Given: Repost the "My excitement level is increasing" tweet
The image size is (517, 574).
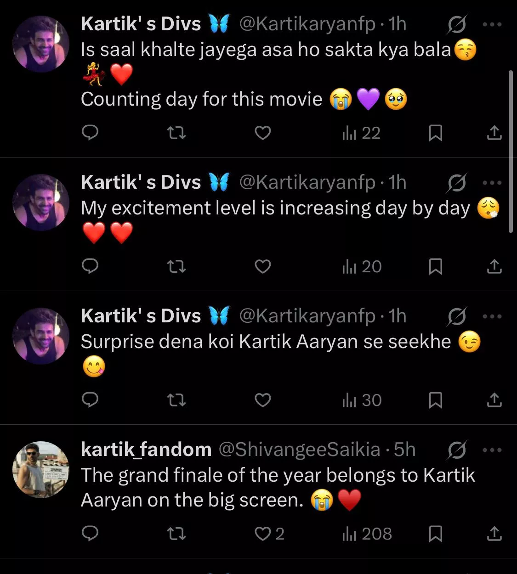Looking at the screenshot, I should [x=176, y=266].
